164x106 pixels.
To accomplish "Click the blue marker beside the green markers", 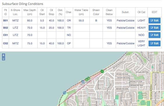I will (x=83, y=81).
